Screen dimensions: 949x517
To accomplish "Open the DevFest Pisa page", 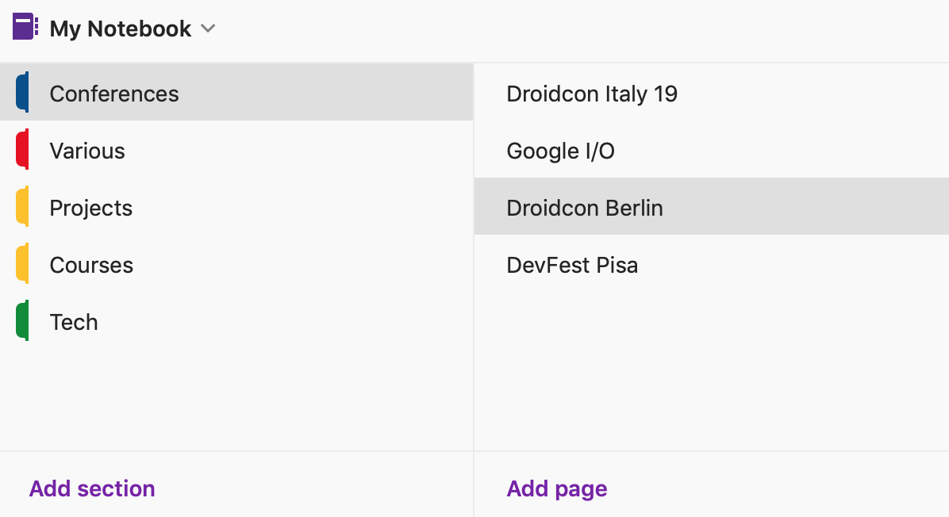I will [x=712, y=263].
